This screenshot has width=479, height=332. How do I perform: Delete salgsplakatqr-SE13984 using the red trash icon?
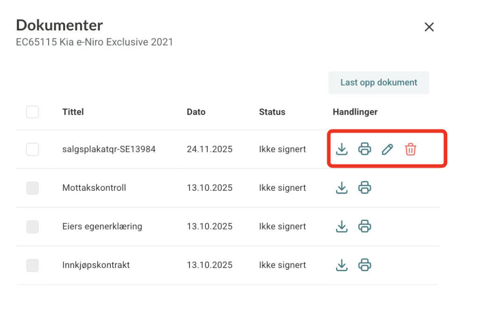410,150
